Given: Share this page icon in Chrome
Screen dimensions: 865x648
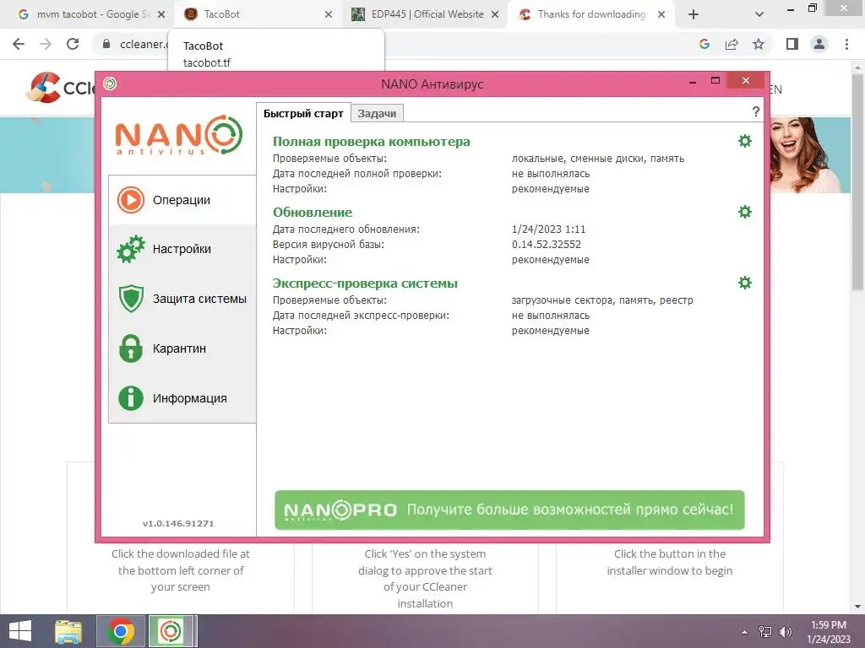Looking at the screenshot, I should [732, 44].
